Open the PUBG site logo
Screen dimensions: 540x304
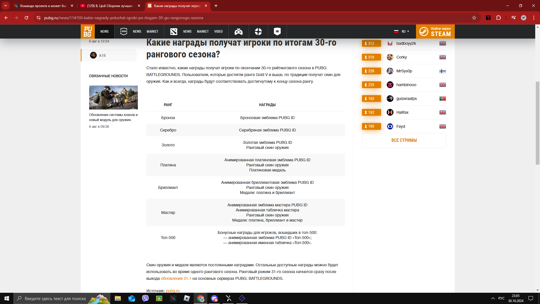coord(87,32)
